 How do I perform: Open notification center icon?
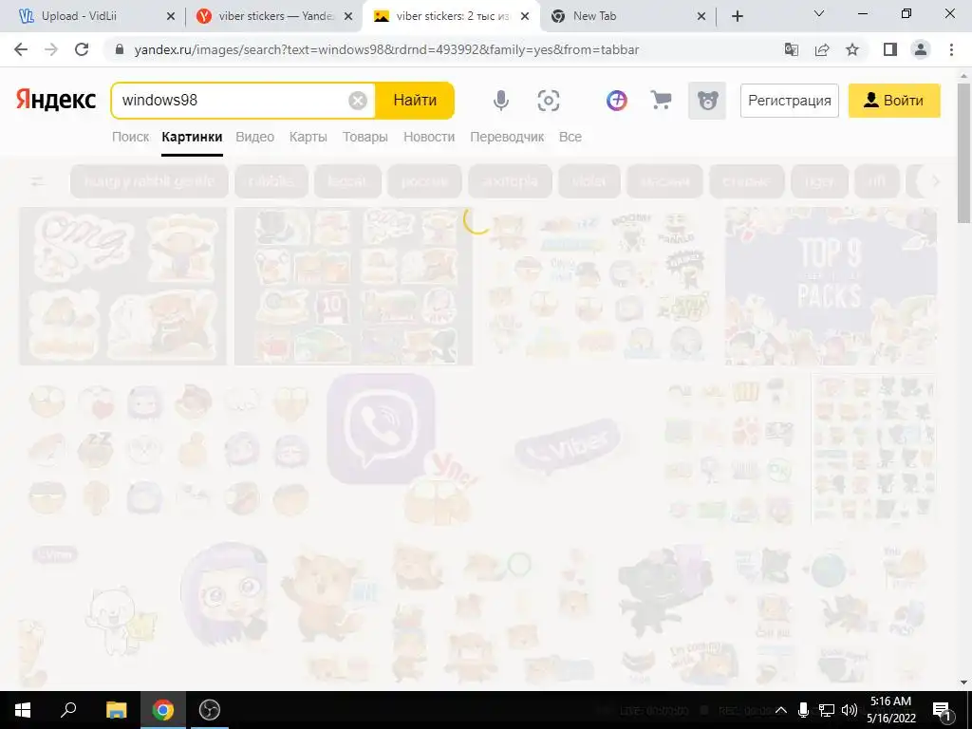coord(943,710)
